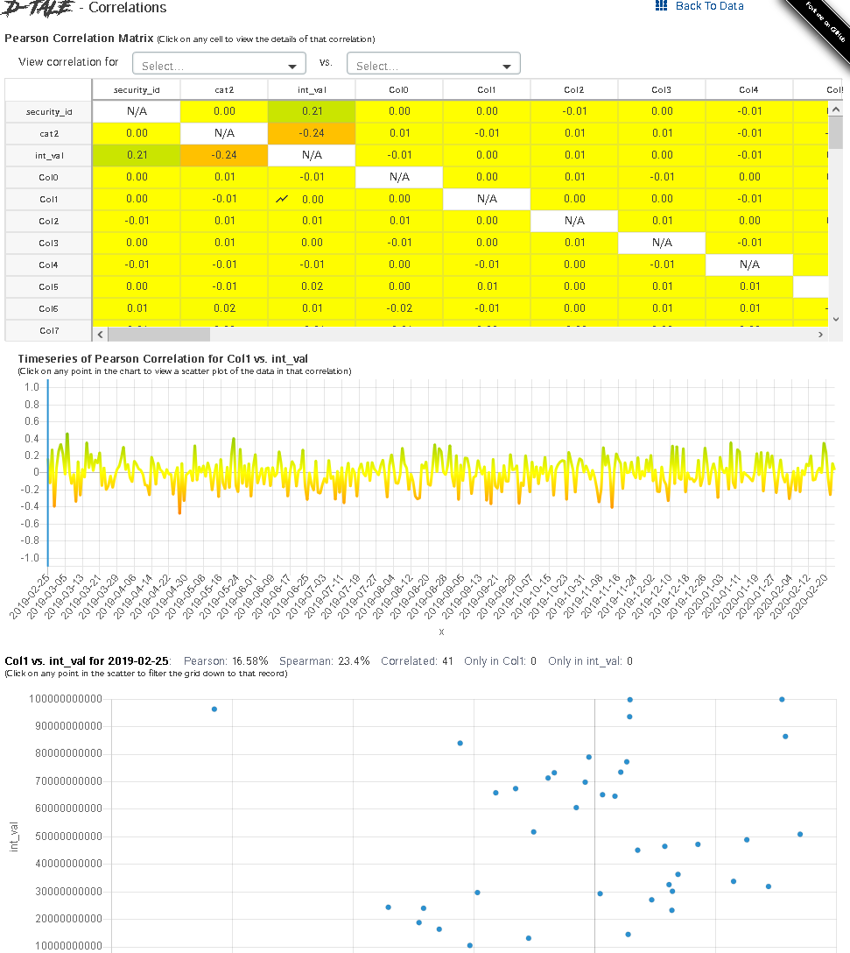850x953 pixels.
Task: Click the int_val column header
Action: (312, 89)
